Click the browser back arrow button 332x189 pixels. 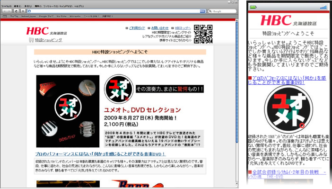pyautogui.click(x=5, y=11)
